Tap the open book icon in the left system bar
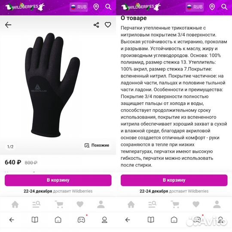 click(x=35, y=220)
